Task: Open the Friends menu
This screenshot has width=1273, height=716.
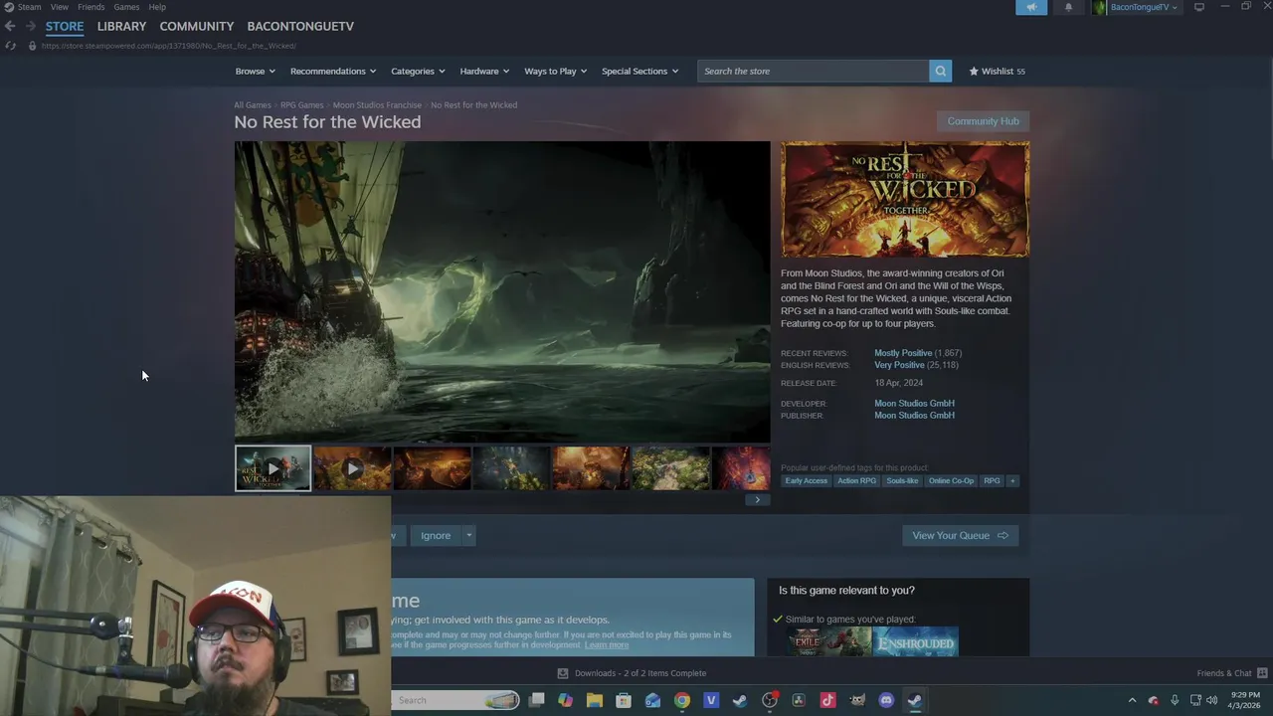Action: click(x=91, y=7)
